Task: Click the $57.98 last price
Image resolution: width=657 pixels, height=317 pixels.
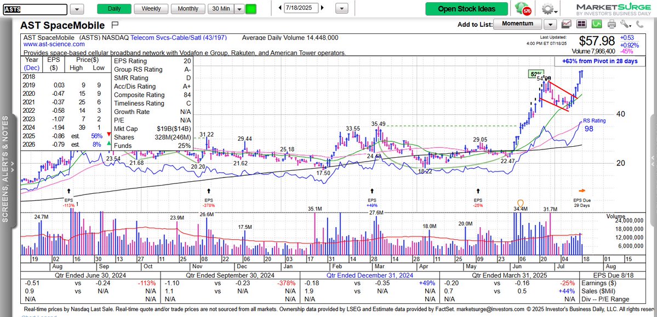Action: pyautogui.click(x=597, y=42)
